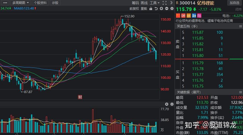Image resolution: width=243 pixels, height=135 pixels.
Task: Click the 量比 value 1.71
Action: [x=204, y=113]
